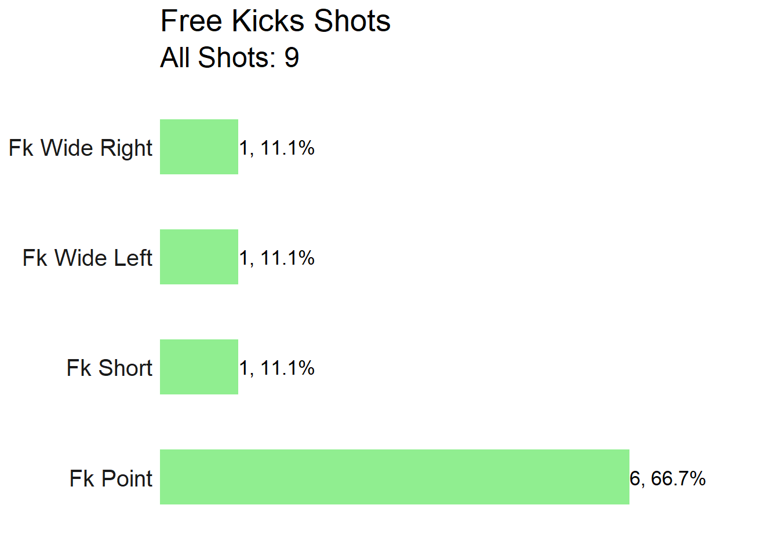The image size is (779, 556).
Task: Click the word "Left" in the axis label
Action: pos(133,258)
